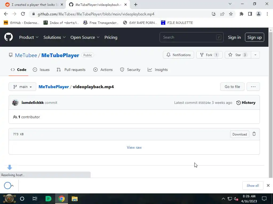Expand the star list dropdown arrow

click(x=255, y=55)
